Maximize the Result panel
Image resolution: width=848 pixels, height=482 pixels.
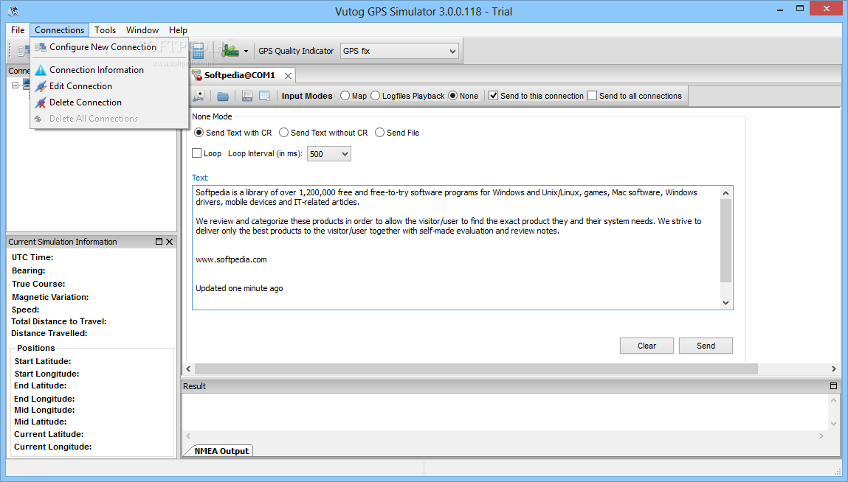point(833,385)
